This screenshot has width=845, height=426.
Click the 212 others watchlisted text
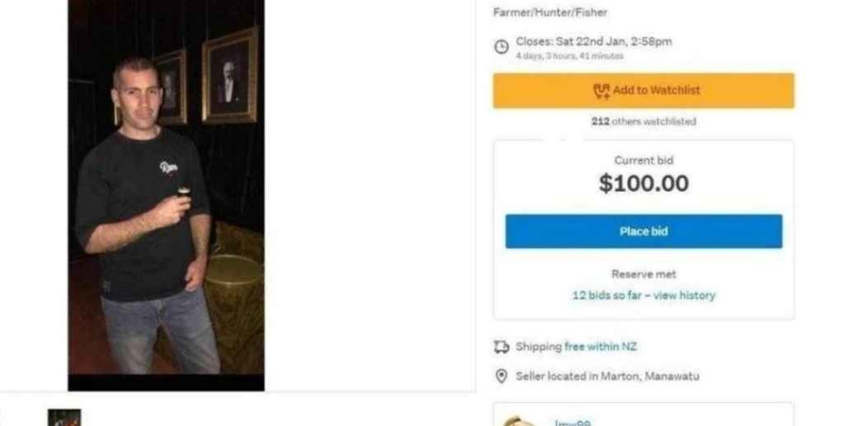(643, 122)
